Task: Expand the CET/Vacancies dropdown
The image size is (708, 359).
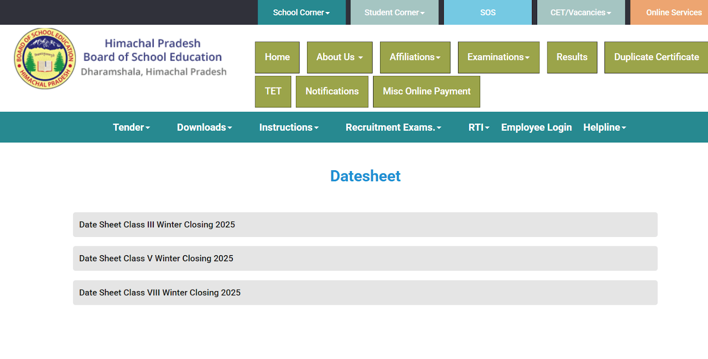Action: [581, 12]
